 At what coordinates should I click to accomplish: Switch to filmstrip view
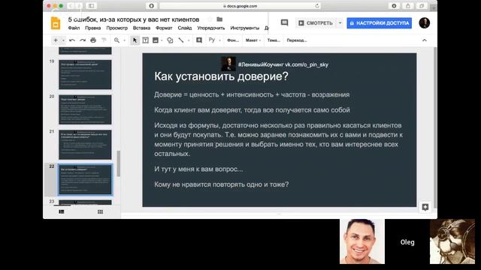pos(62,211)
